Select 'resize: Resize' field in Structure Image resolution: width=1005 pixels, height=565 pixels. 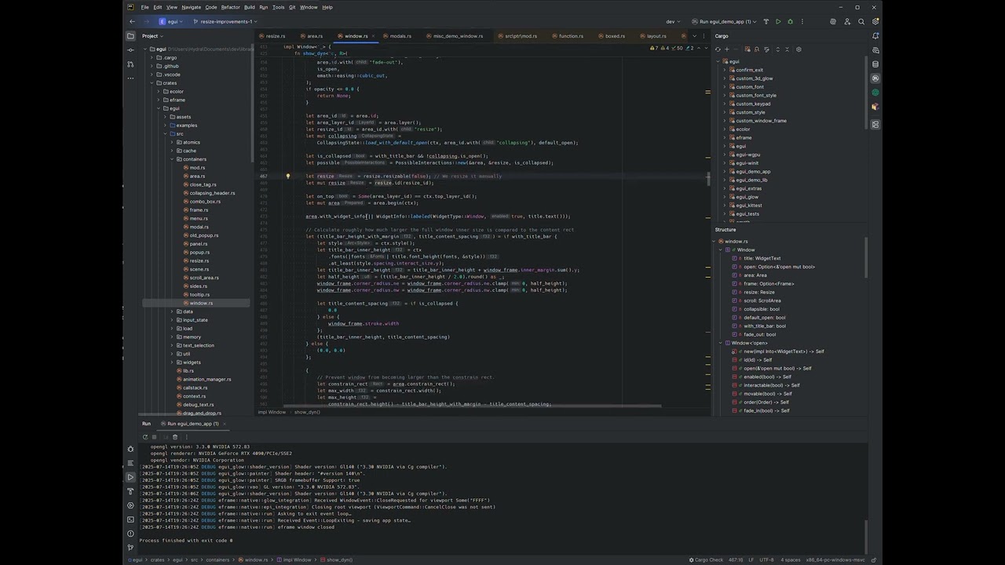tap(758, 292)
